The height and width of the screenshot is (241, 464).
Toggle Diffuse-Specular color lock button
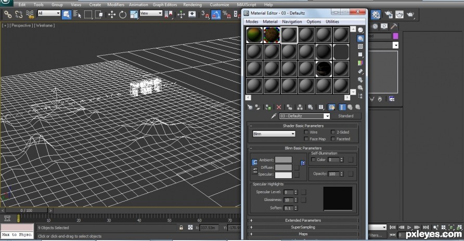pos(255,171)
